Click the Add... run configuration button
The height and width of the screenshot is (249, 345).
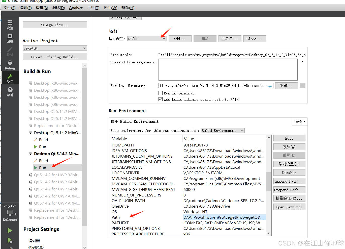(180, 39)
